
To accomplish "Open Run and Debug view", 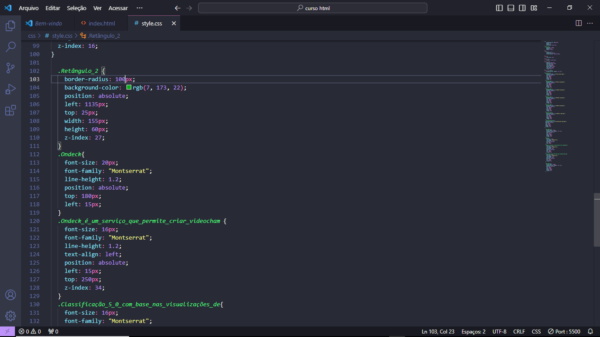I will [x=11, y=89].
